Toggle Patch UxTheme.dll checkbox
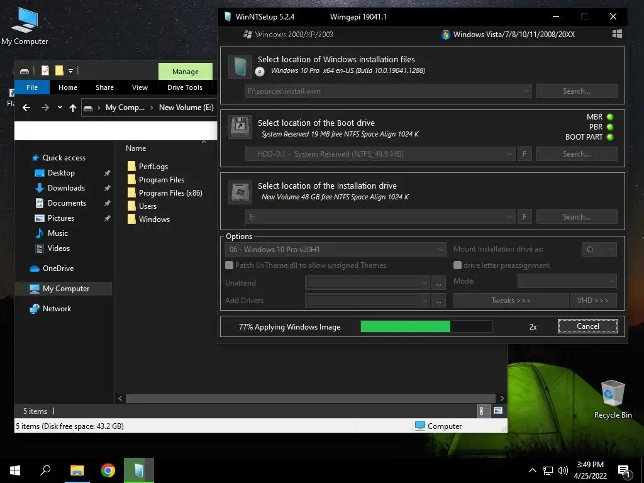The width and height of the screenshot is (644, 483). tap(229, 265)
